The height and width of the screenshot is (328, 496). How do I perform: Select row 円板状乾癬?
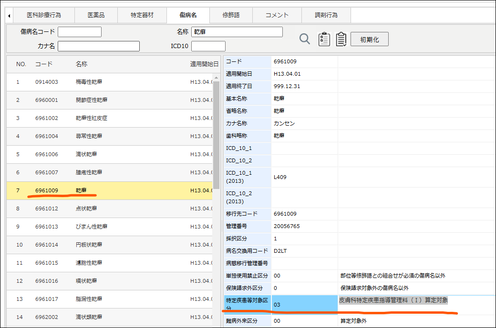(110, 245)
